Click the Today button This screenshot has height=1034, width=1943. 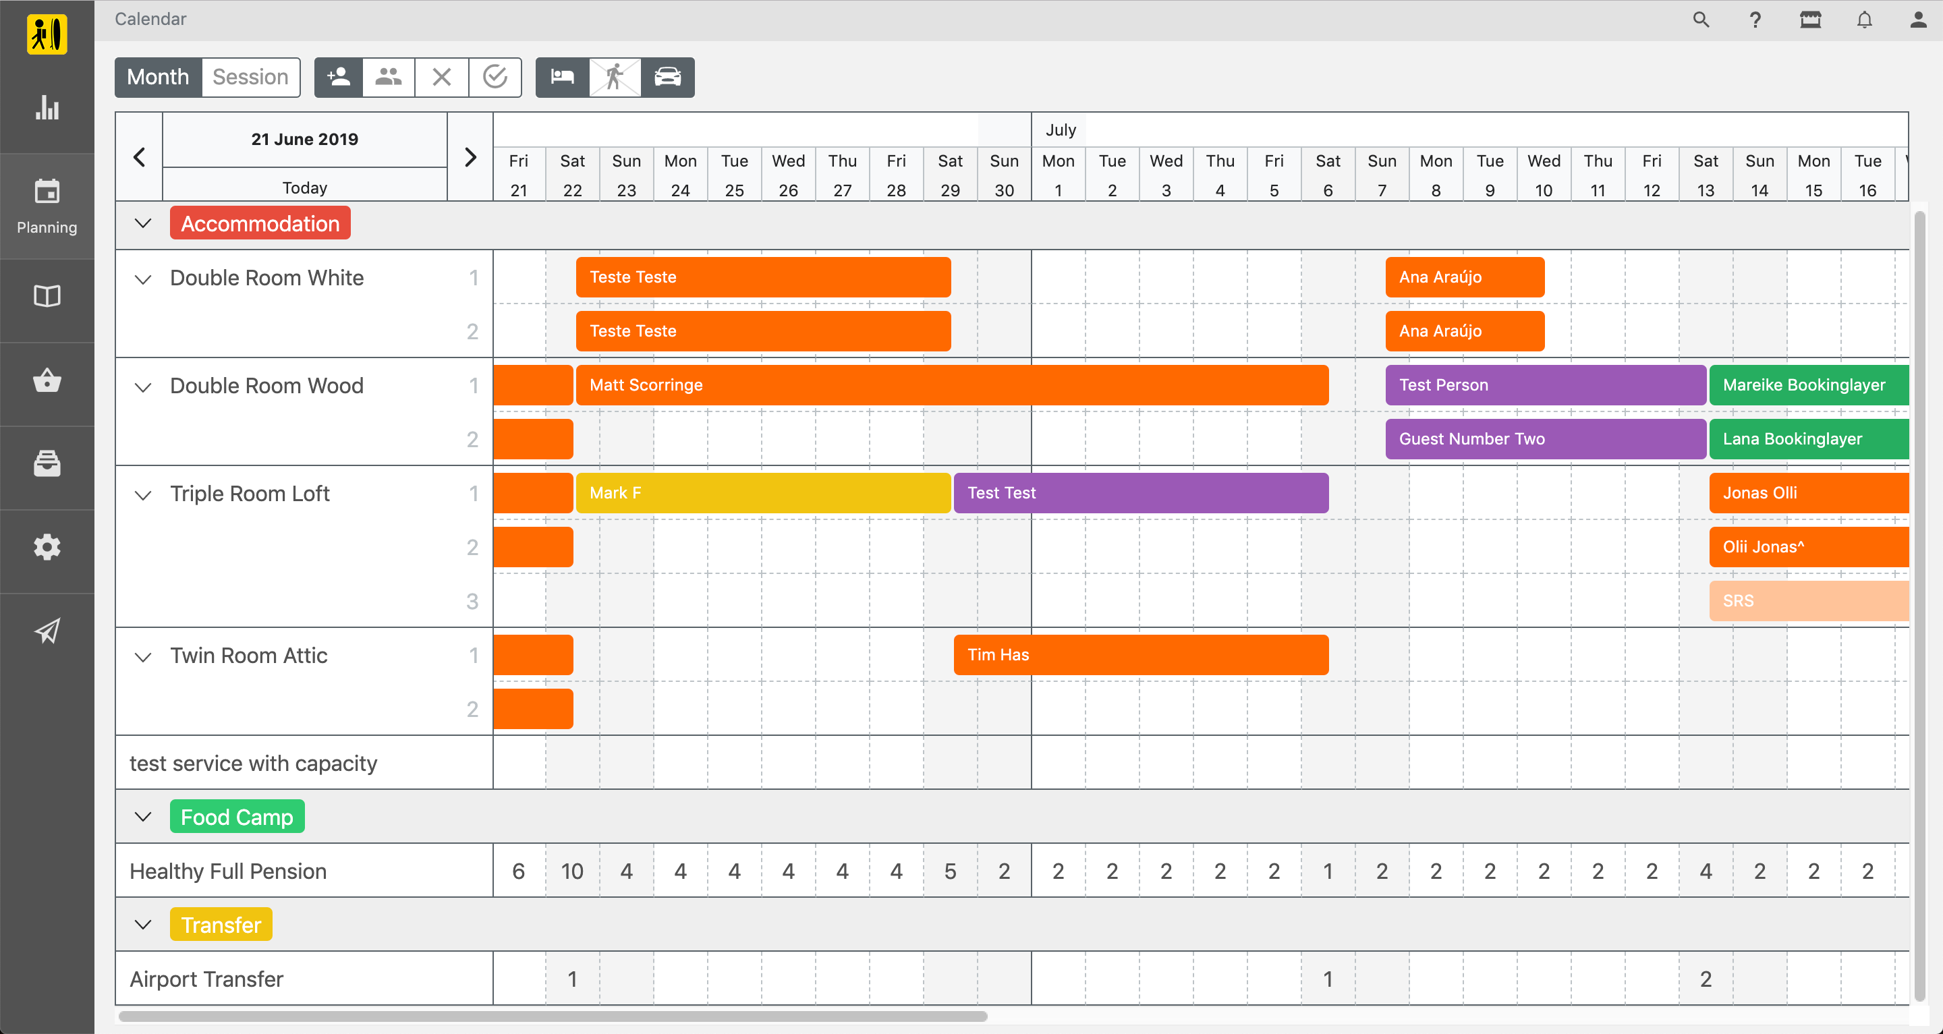(305, 188)
